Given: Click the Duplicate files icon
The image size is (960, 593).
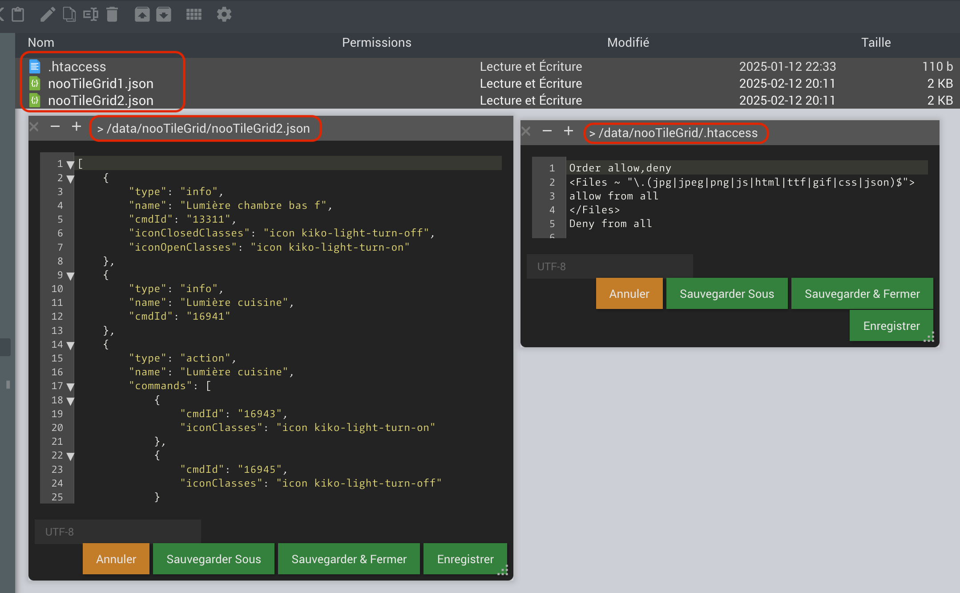Looking at the screenshot, I should (69, 14).
